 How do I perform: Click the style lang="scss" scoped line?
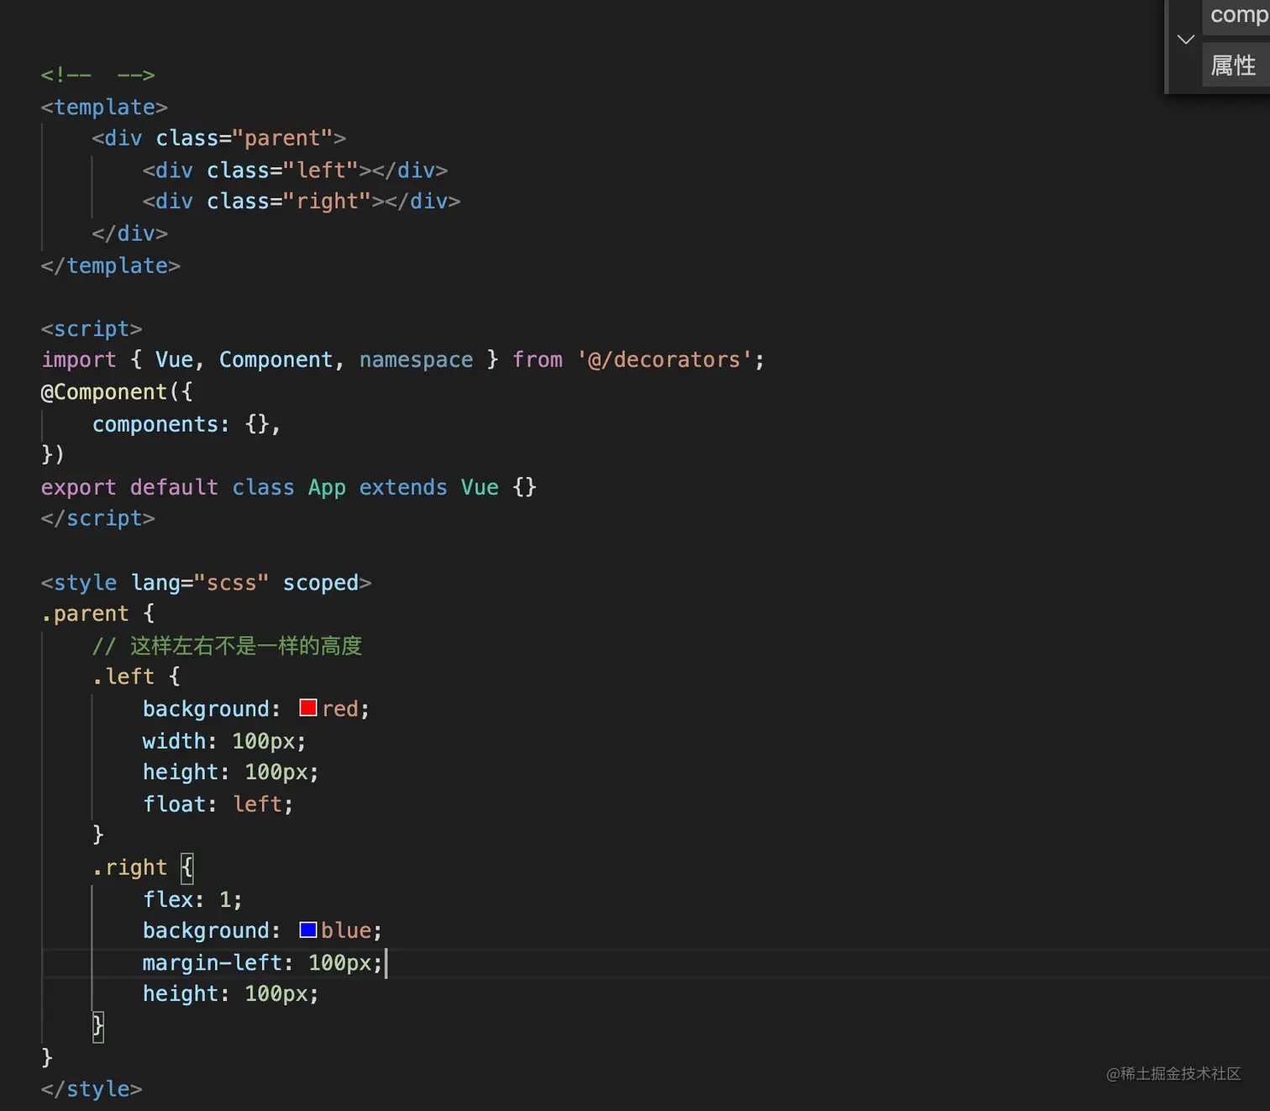pyautogui.click(x=206, y=582)
